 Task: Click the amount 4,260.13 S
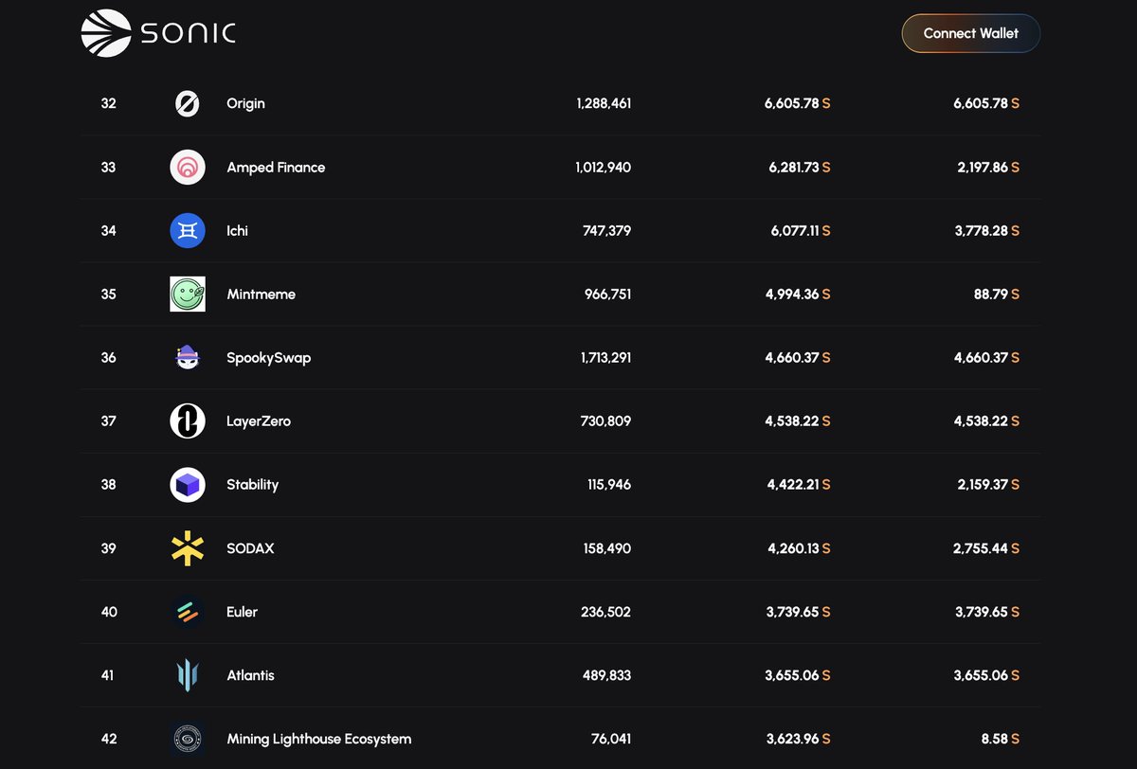(x=799, y=548)
